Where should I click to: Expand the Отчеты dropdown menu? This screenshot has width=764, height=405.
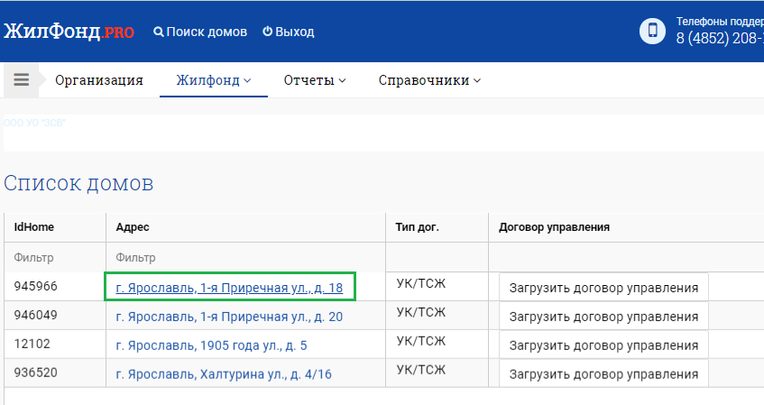(x=315, y=80)
